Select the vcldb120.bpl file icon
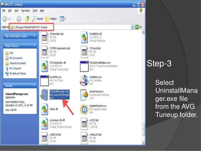This screenshot has height=151, width=201. [44, 138]
